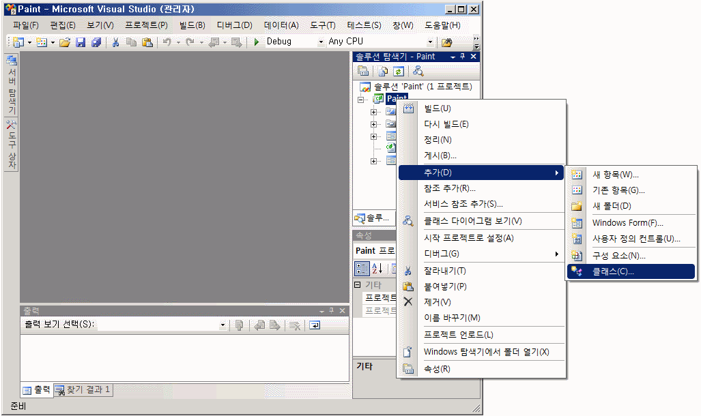Close the Solution Explorer panel

474,57
